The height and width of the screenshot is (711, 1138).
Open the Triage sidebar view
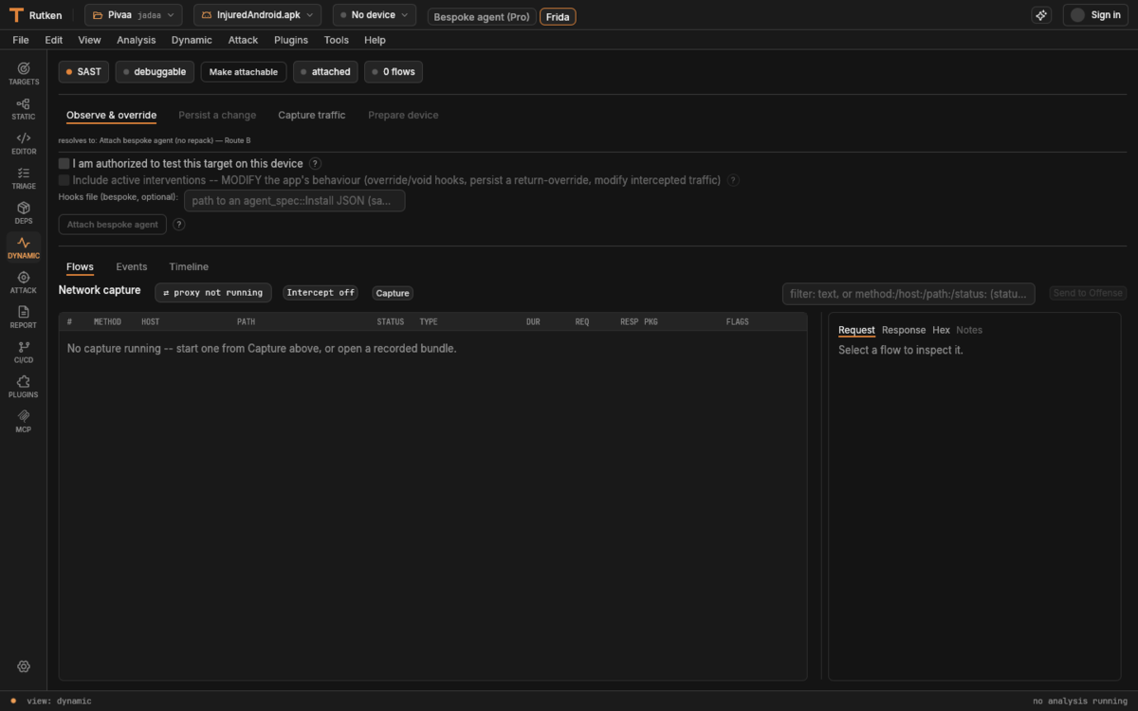tap(24, 178)
